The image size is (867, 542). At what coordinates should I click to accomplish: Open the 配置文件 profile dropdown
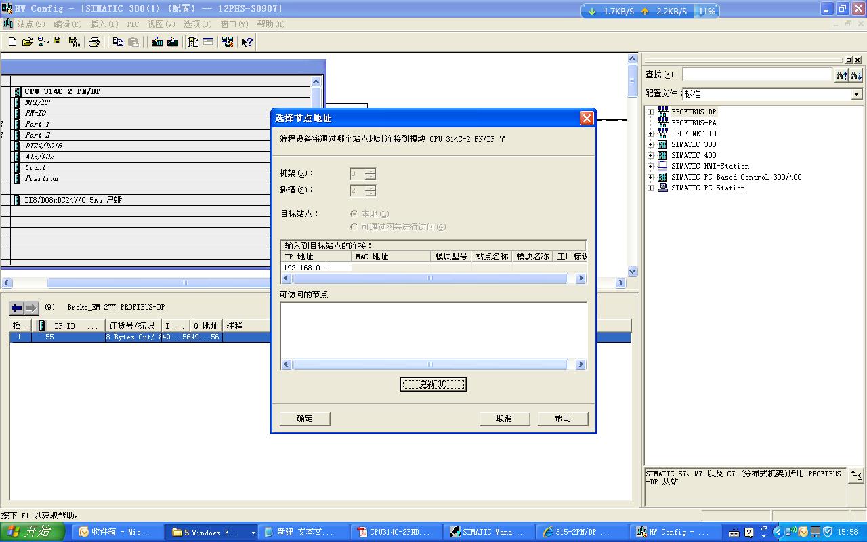coord(857,94)
